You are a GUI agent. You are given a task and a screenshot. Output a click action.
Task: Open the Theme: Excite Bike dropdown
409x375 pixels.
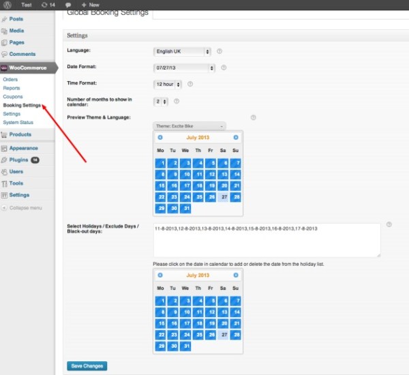click(190, 125)
